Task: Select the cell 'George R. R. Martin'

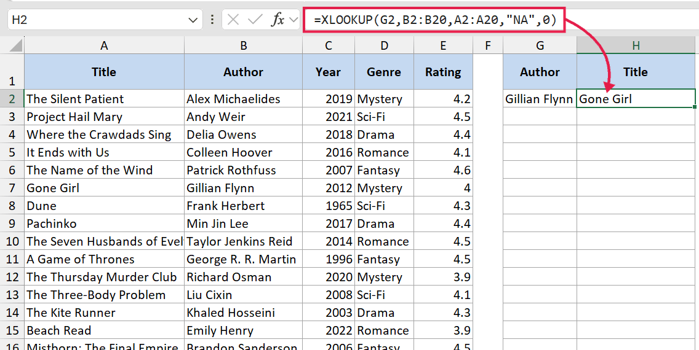Action: [244, 259]
